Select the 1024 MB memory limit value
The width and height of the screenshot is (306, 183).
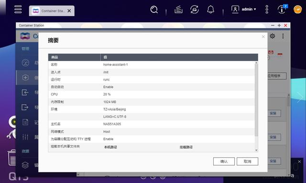(x=109, y=102)
